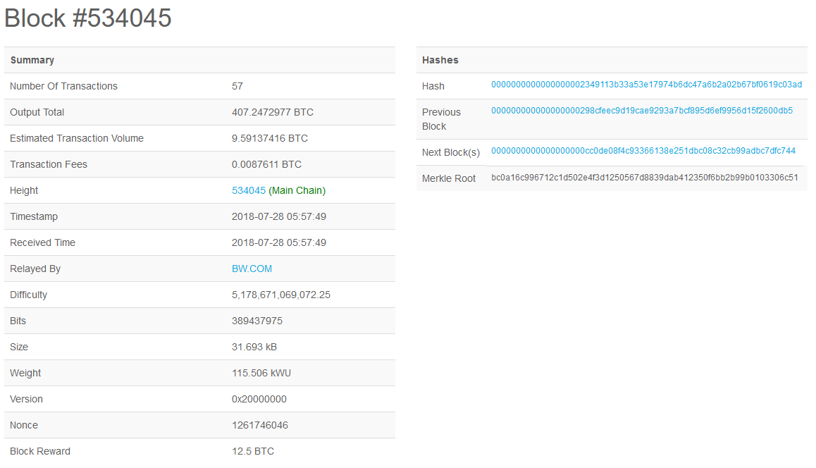
Task: Click the Size value 31.693 kB
Action: point(255,347)
